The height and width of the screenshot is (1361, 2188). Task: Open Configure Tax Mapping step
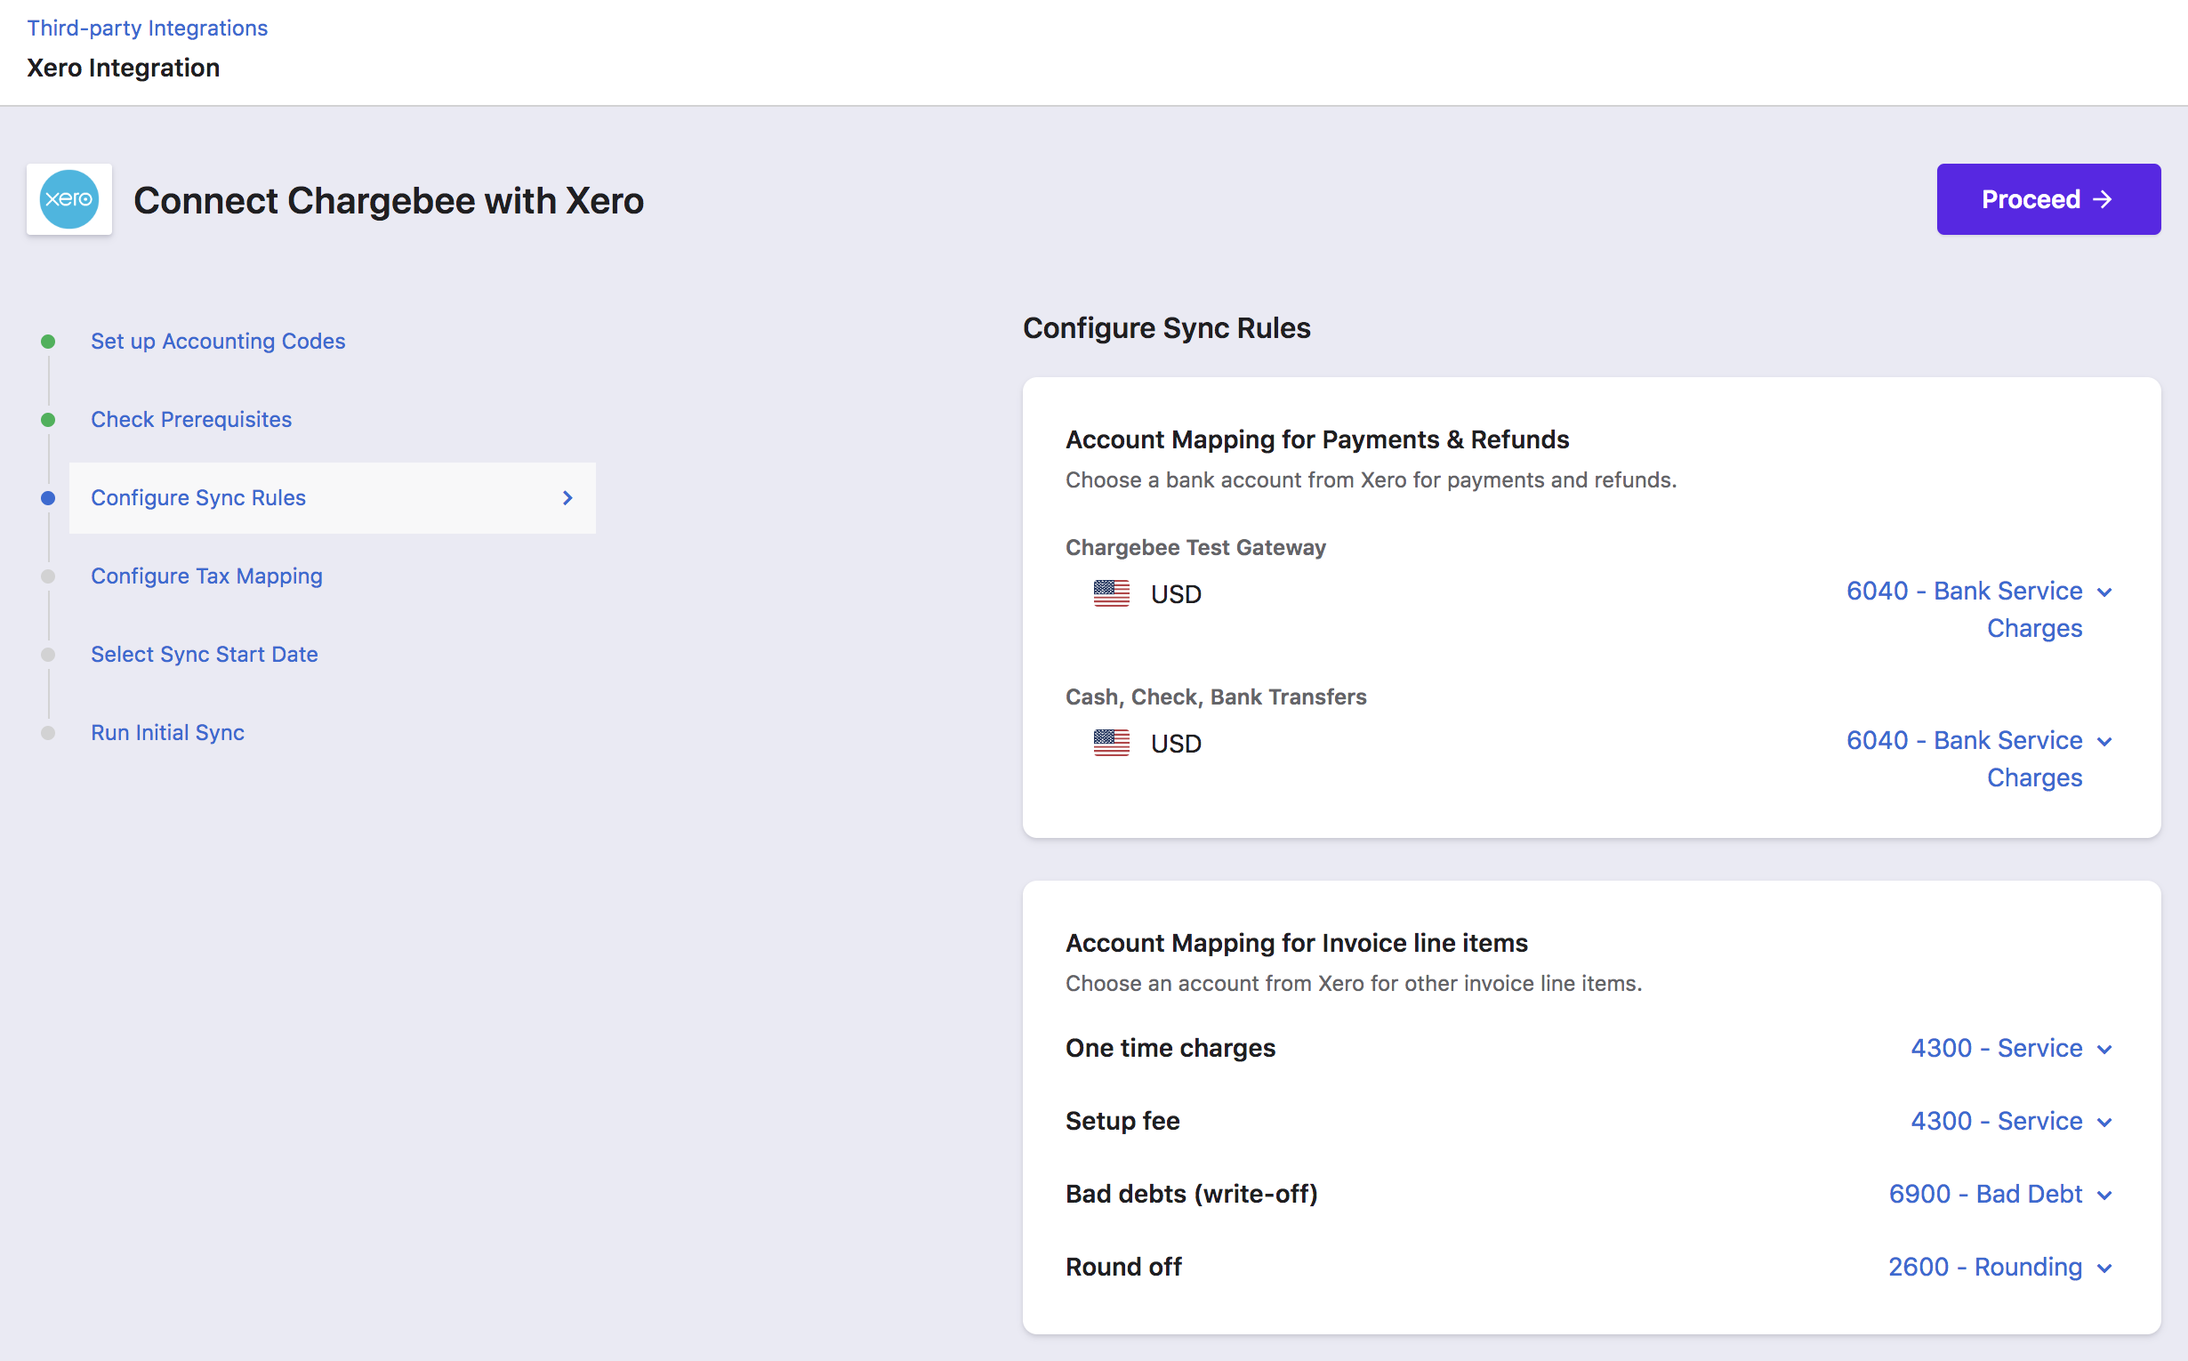click(x=207, y=576)
